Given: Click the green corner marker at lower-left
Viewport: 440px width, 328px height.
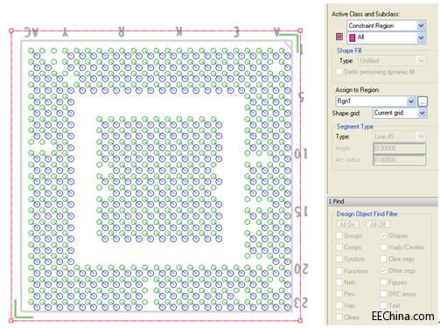Looking at the screenshot, I should [22, 311].
